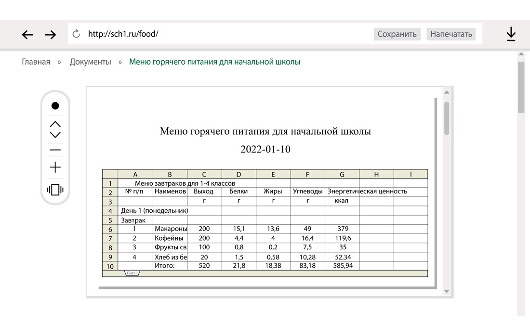Zoom out with the minus icon
Image resolution: width=530 pixels, height=327 pixels.
55,150
